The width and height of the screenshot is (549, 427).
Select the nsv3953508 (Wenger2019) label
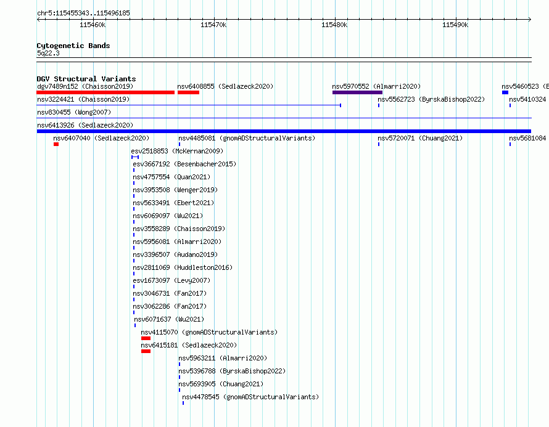tap(175, 190)
